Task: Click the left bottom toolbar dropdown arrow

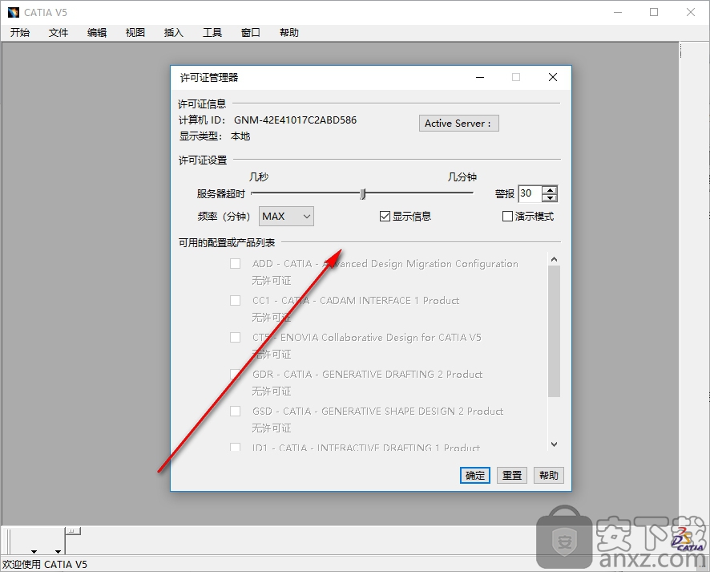Action: [34, 552]
